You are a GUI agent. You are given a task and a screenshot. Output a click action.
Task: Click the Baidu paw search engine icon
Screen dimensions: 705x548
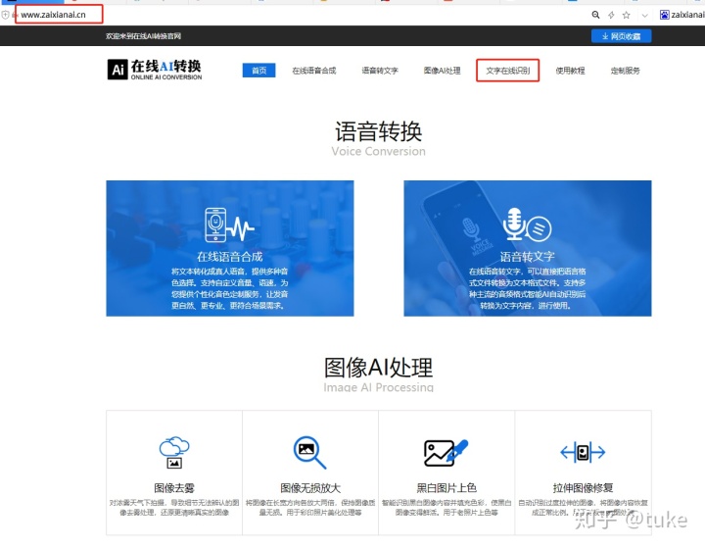pos(664,15)
